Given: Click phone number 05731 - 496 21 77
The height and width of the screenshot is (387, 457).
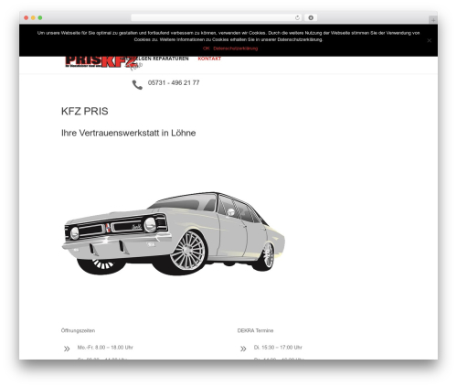Looking at the screenshot, I should tap(174, 82).
